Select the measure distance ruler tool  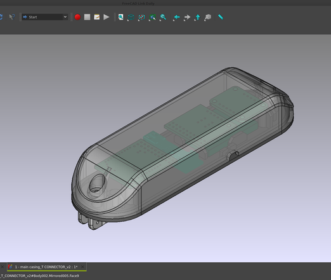(221, 17)
